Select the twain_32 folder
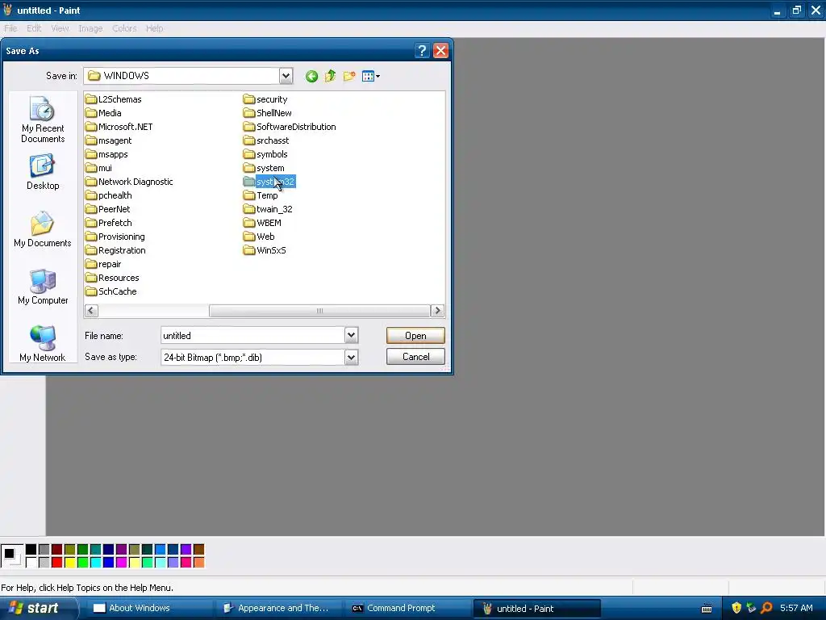The image size is (826, 620). tap(268, 209)
